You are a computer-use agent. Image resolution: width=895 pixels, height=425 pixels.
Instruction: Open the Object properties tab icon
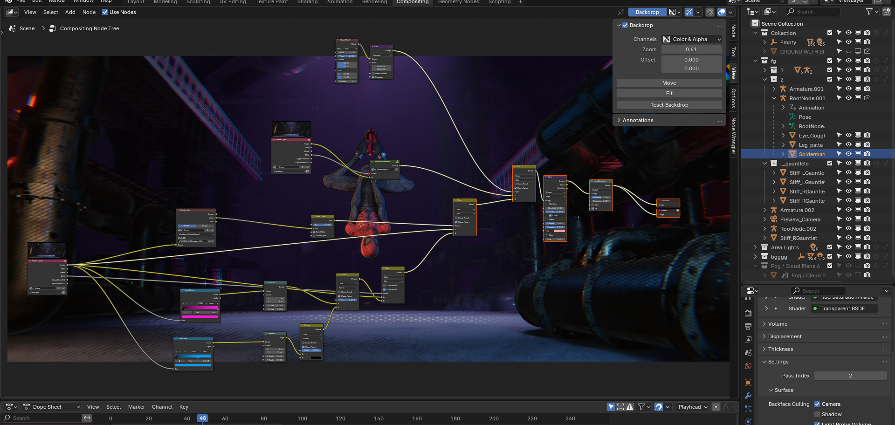coord(748,383)
